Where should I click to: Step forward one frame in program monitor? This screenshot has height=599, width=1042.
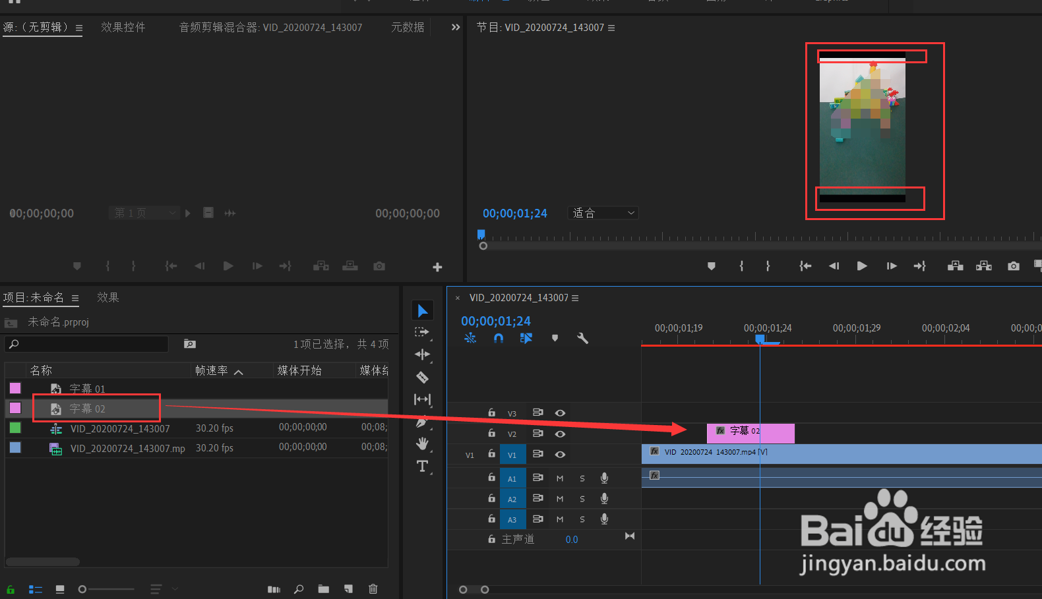click(892, 266)
